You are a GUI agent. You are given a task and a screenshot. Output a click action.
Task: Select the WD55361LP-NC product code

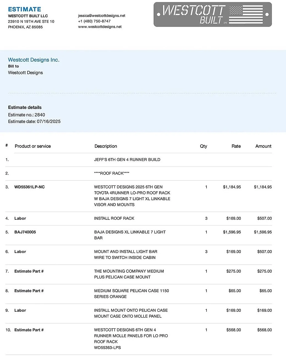[x=29, y=187]
